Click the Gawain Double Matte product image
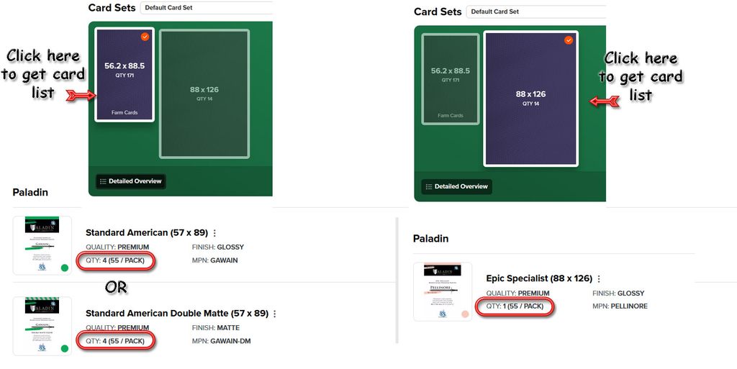The width and height of the screenshot is (737, 369). point(42,326)
